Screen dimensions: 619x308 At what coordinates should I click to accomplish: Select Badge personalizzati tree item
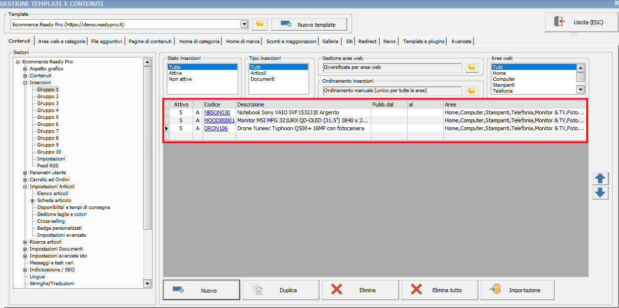59,228
